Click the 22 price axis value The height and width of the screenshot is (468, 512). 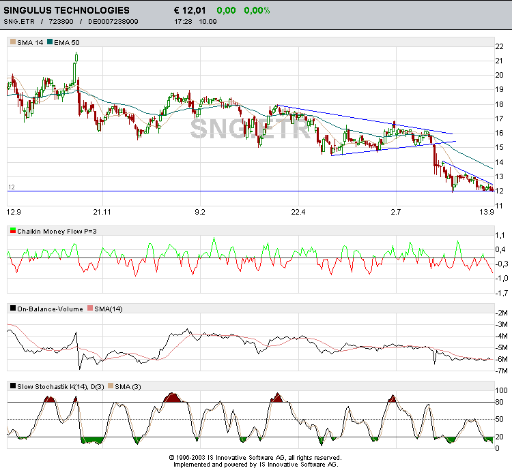(x=499, y=46)
